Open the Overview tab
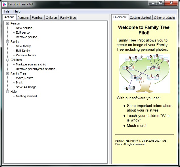The width and height of the screenshot is (180, 167). click(x=120, y=17)
